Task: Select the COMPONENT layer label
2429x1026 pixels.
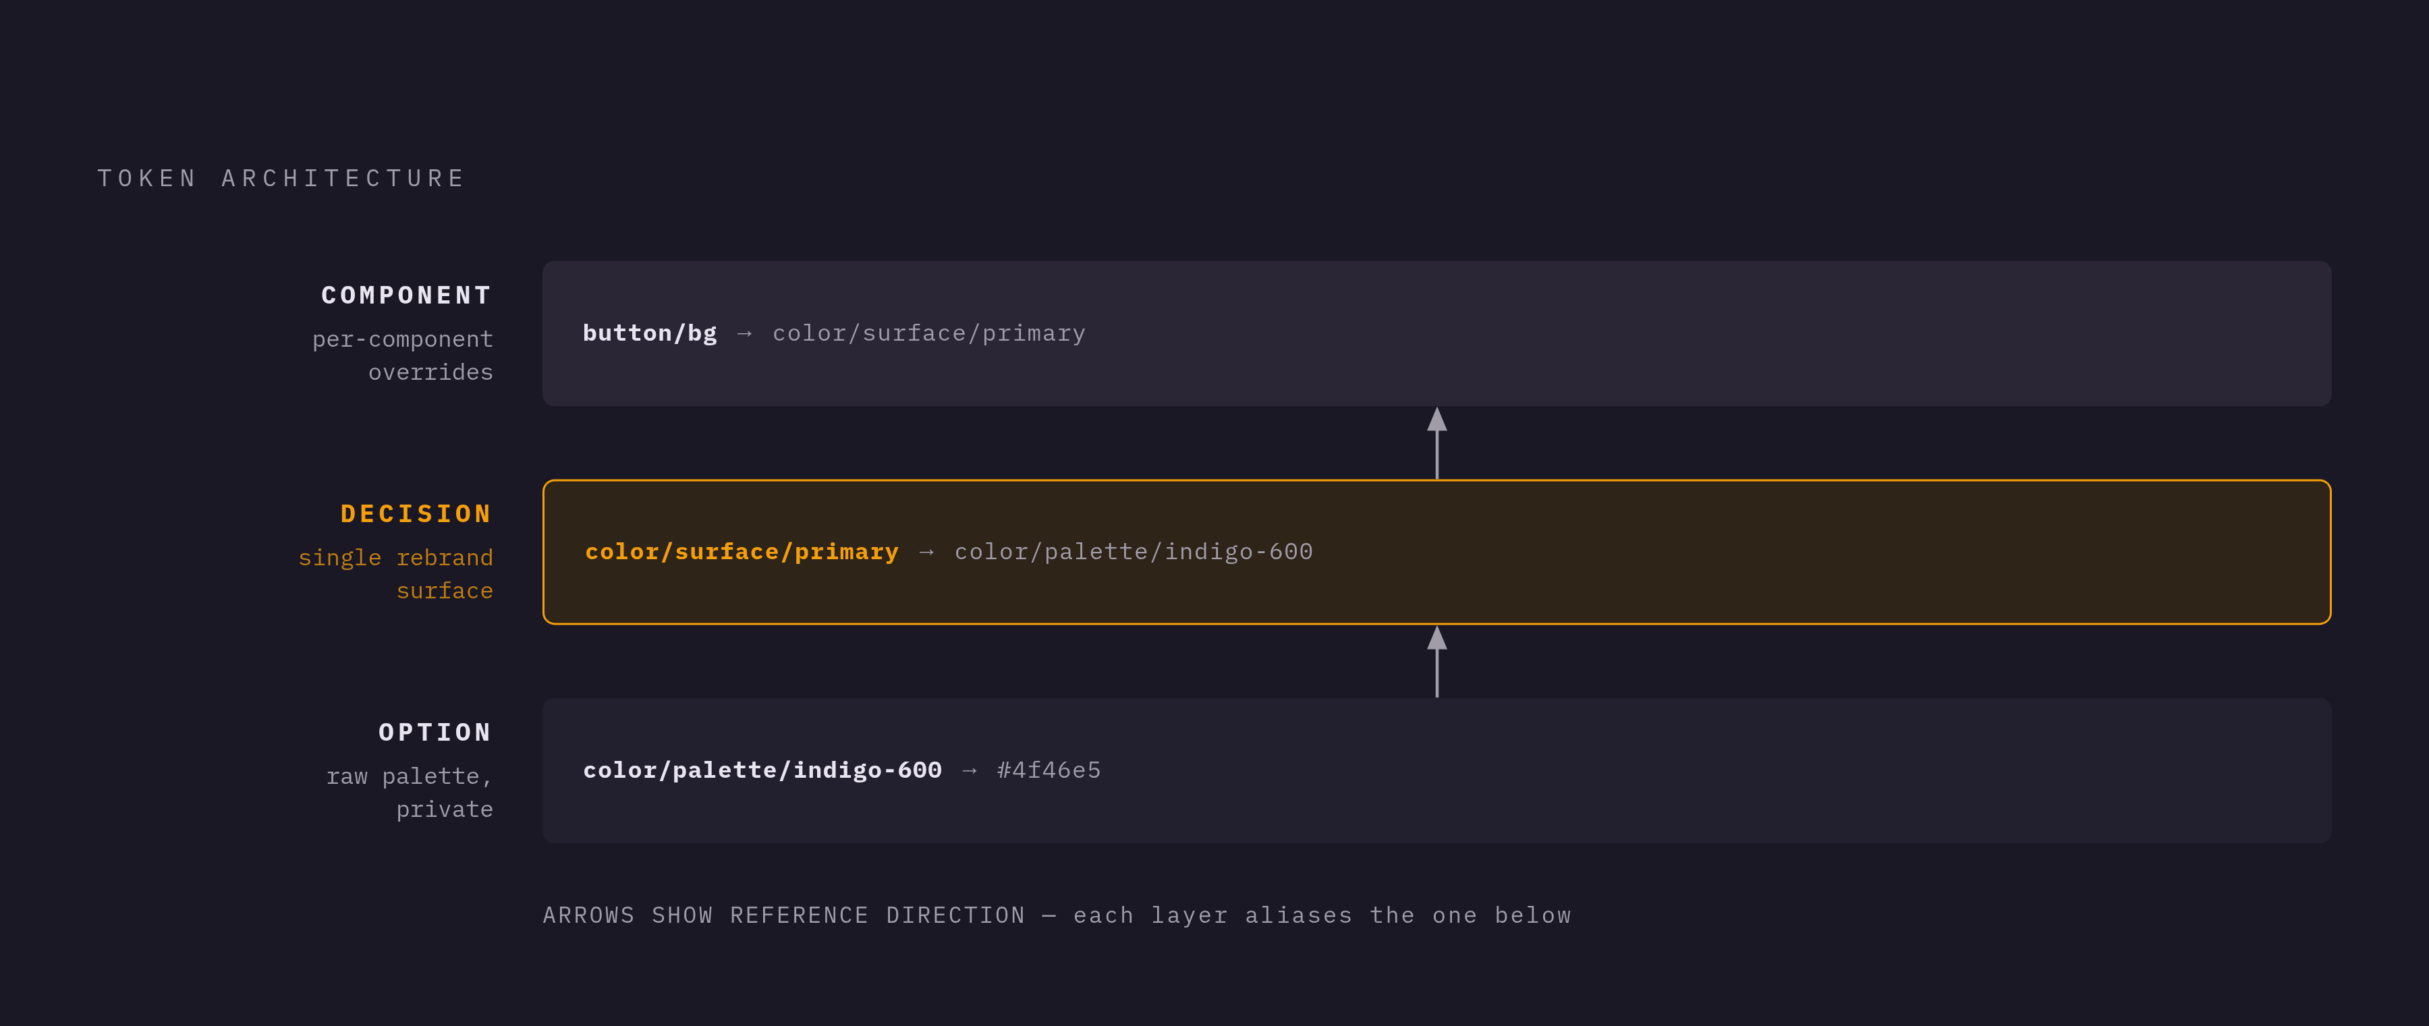Action: click(x=406, y=295)
